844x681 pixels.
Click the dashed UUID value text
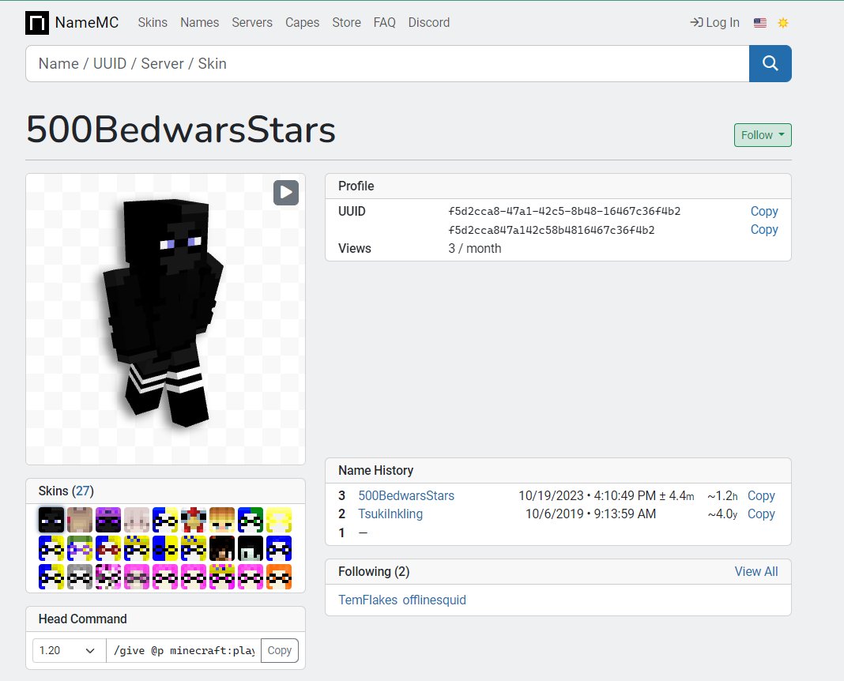pos(564,211)
